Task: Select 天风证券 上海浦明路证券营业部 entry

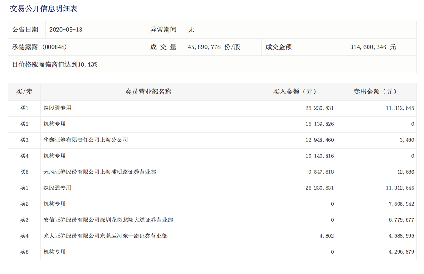Action: coord(100,172)
